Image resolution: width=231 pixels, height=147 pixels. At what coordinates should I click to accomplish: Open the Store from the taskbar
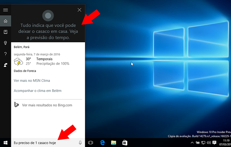(125, 143)
